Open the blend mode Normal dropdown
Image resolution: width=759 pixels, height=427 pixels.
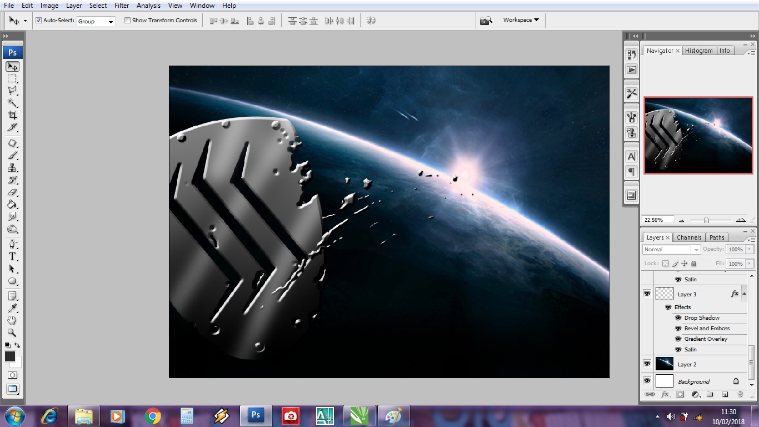(671, 250)
